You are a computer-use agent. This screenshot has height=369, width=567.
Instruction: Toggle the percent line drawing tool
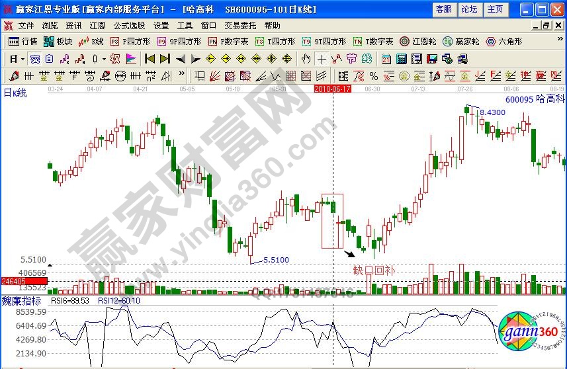pos(374,75)
